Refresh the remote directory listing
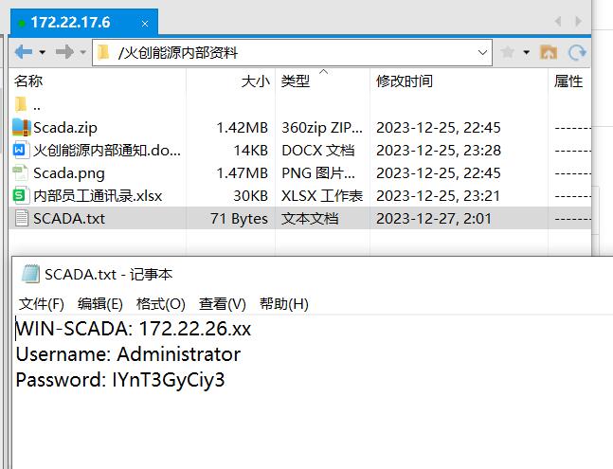The image size is (613, 469). tap(577, 52)
